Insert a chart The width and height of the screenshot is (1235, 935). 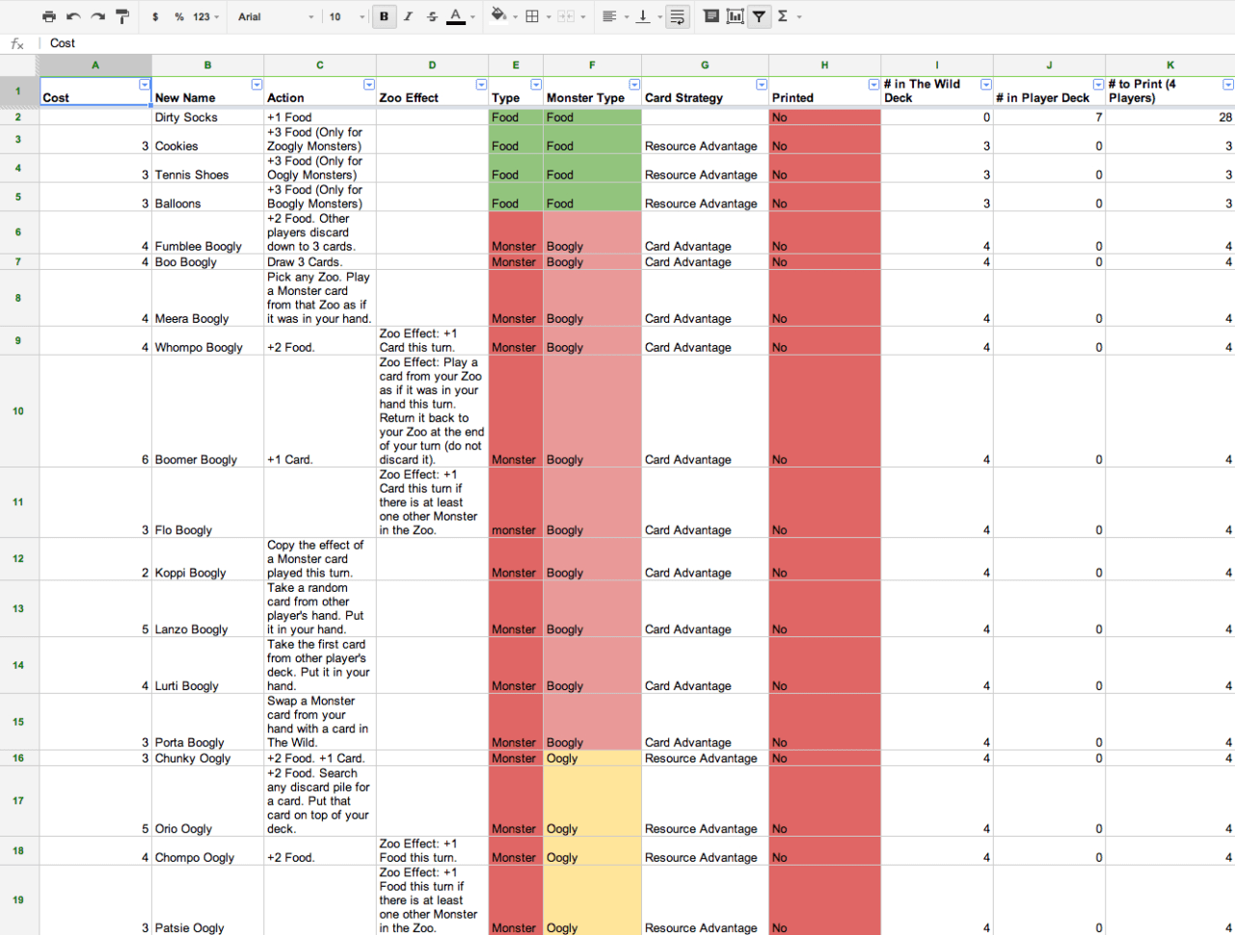[x=735, y=16]
